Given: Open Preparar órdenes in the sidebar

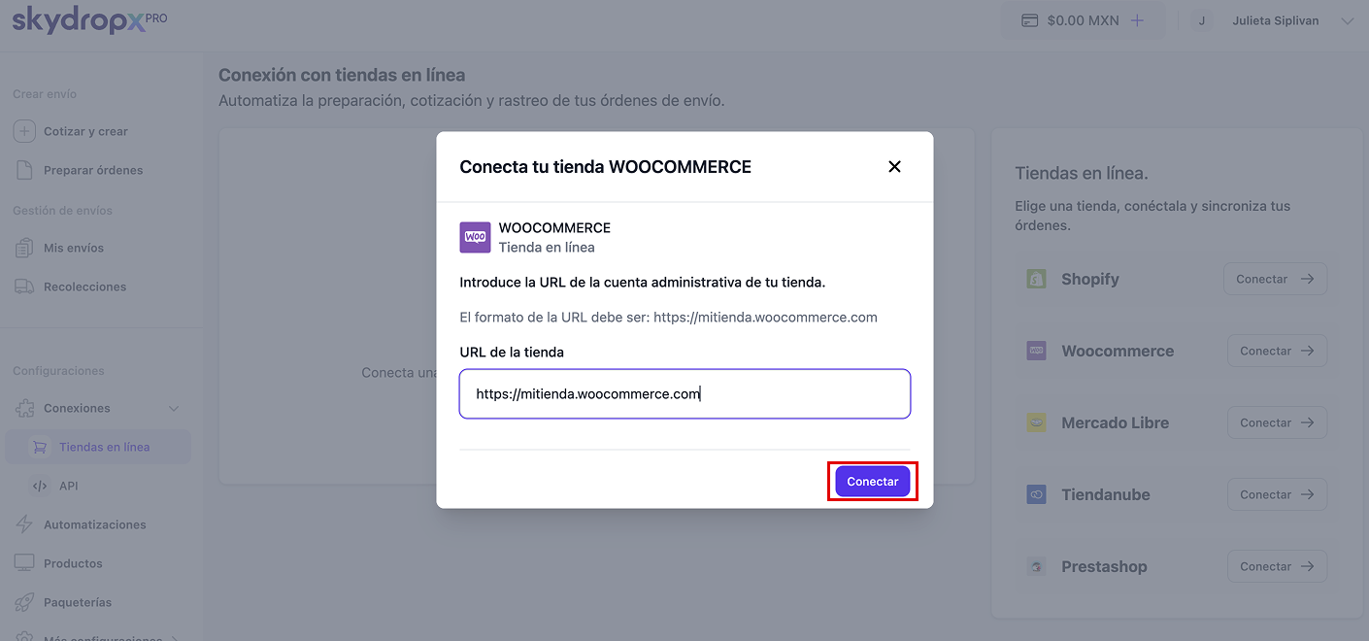Looking at the screenshot, I should tap(93, 170).
